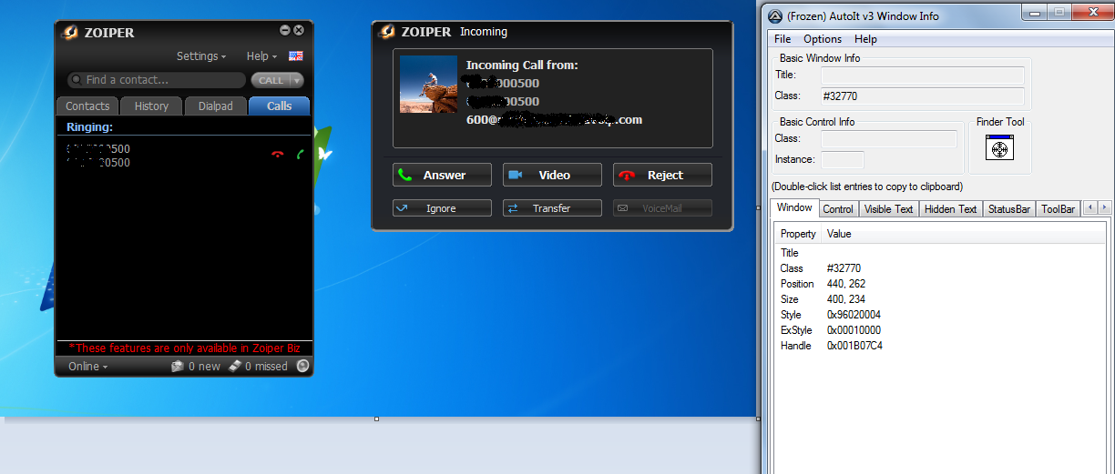Click the round speaker icon in Zoiper footer
The width and height of the screenshot is (1115, 474).
point(302,367)
